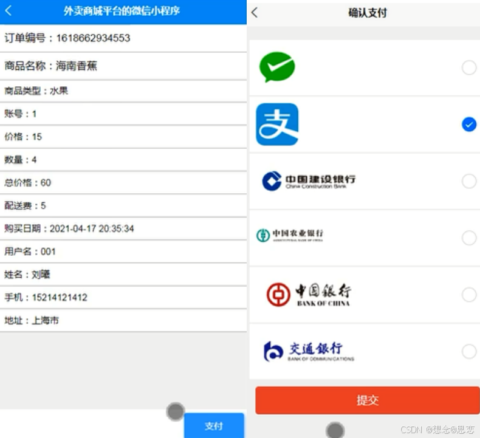Select the Agricultural Bank radio button
Image resolution: width=480 pixels, height=438 pixels.
(x=468, y=238)
